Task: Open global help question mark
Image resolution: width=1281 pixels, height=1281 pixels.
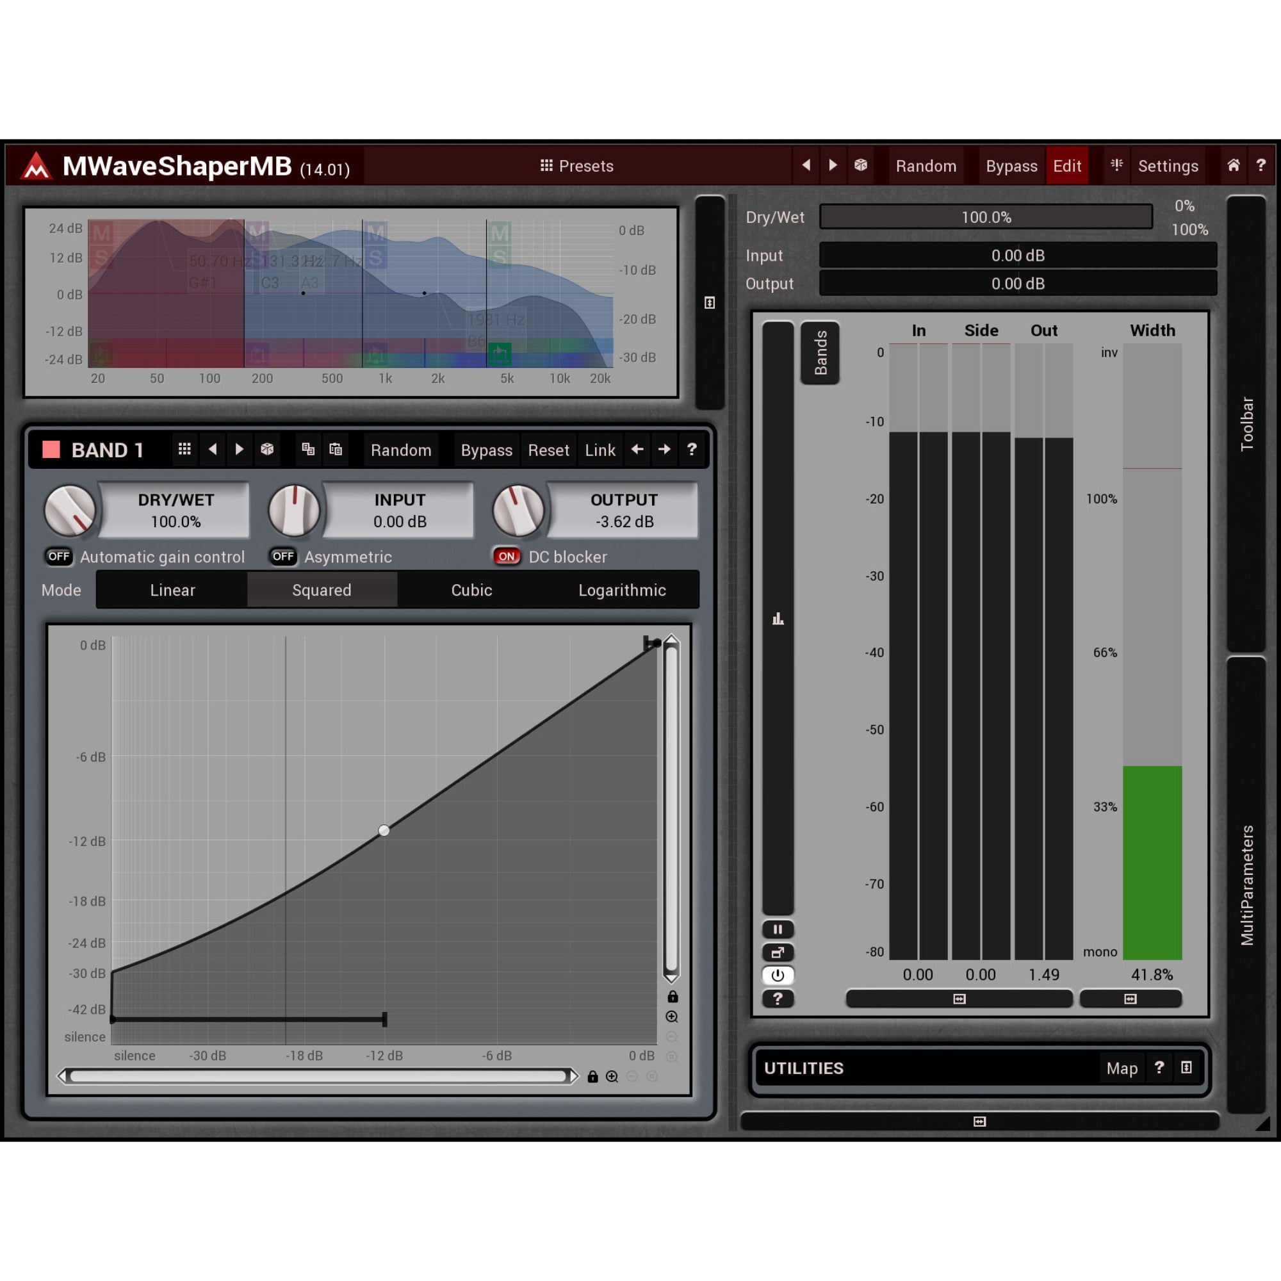Action: (1261, 165)
